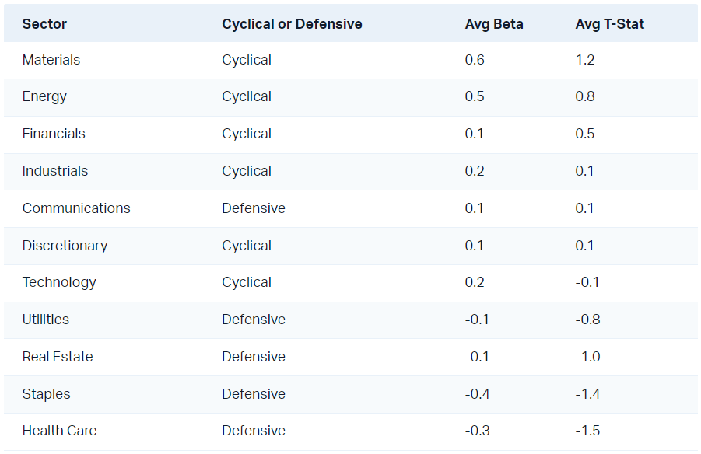Click the Real Estate sector cell

(x=58, y=357)
